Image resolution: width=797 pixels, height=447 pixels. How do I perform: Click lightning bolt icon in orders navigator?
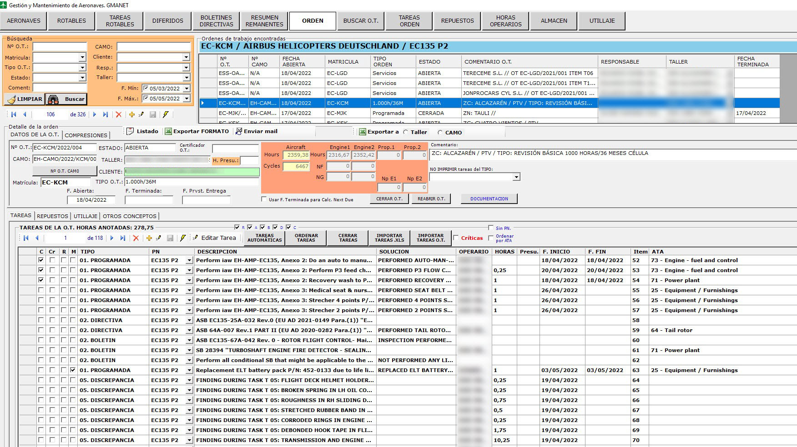click(166, 114)
